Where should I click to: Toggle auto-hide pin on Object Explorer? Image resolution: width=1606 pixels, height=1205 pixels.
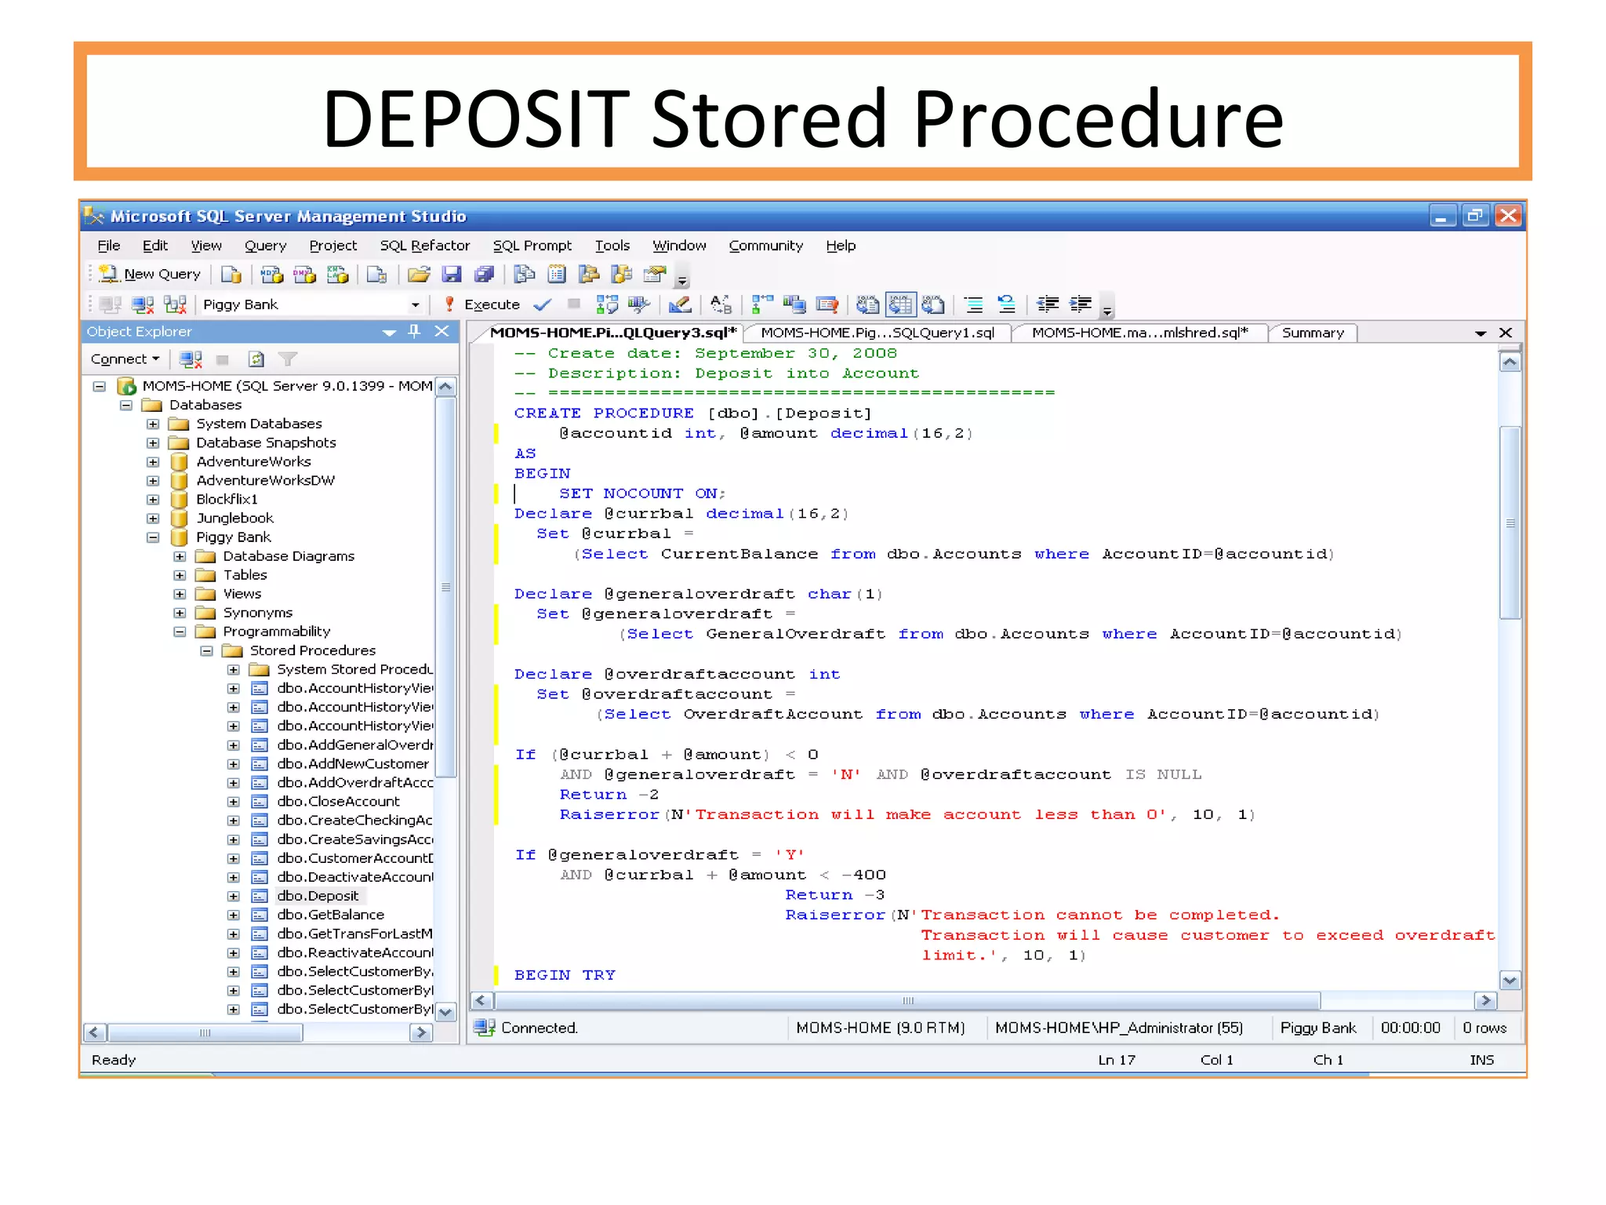pos(415,331)
